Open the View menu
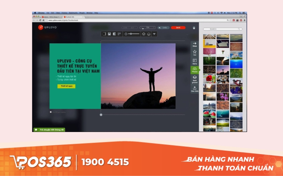 pyautogui.click(x=58, y=13)
